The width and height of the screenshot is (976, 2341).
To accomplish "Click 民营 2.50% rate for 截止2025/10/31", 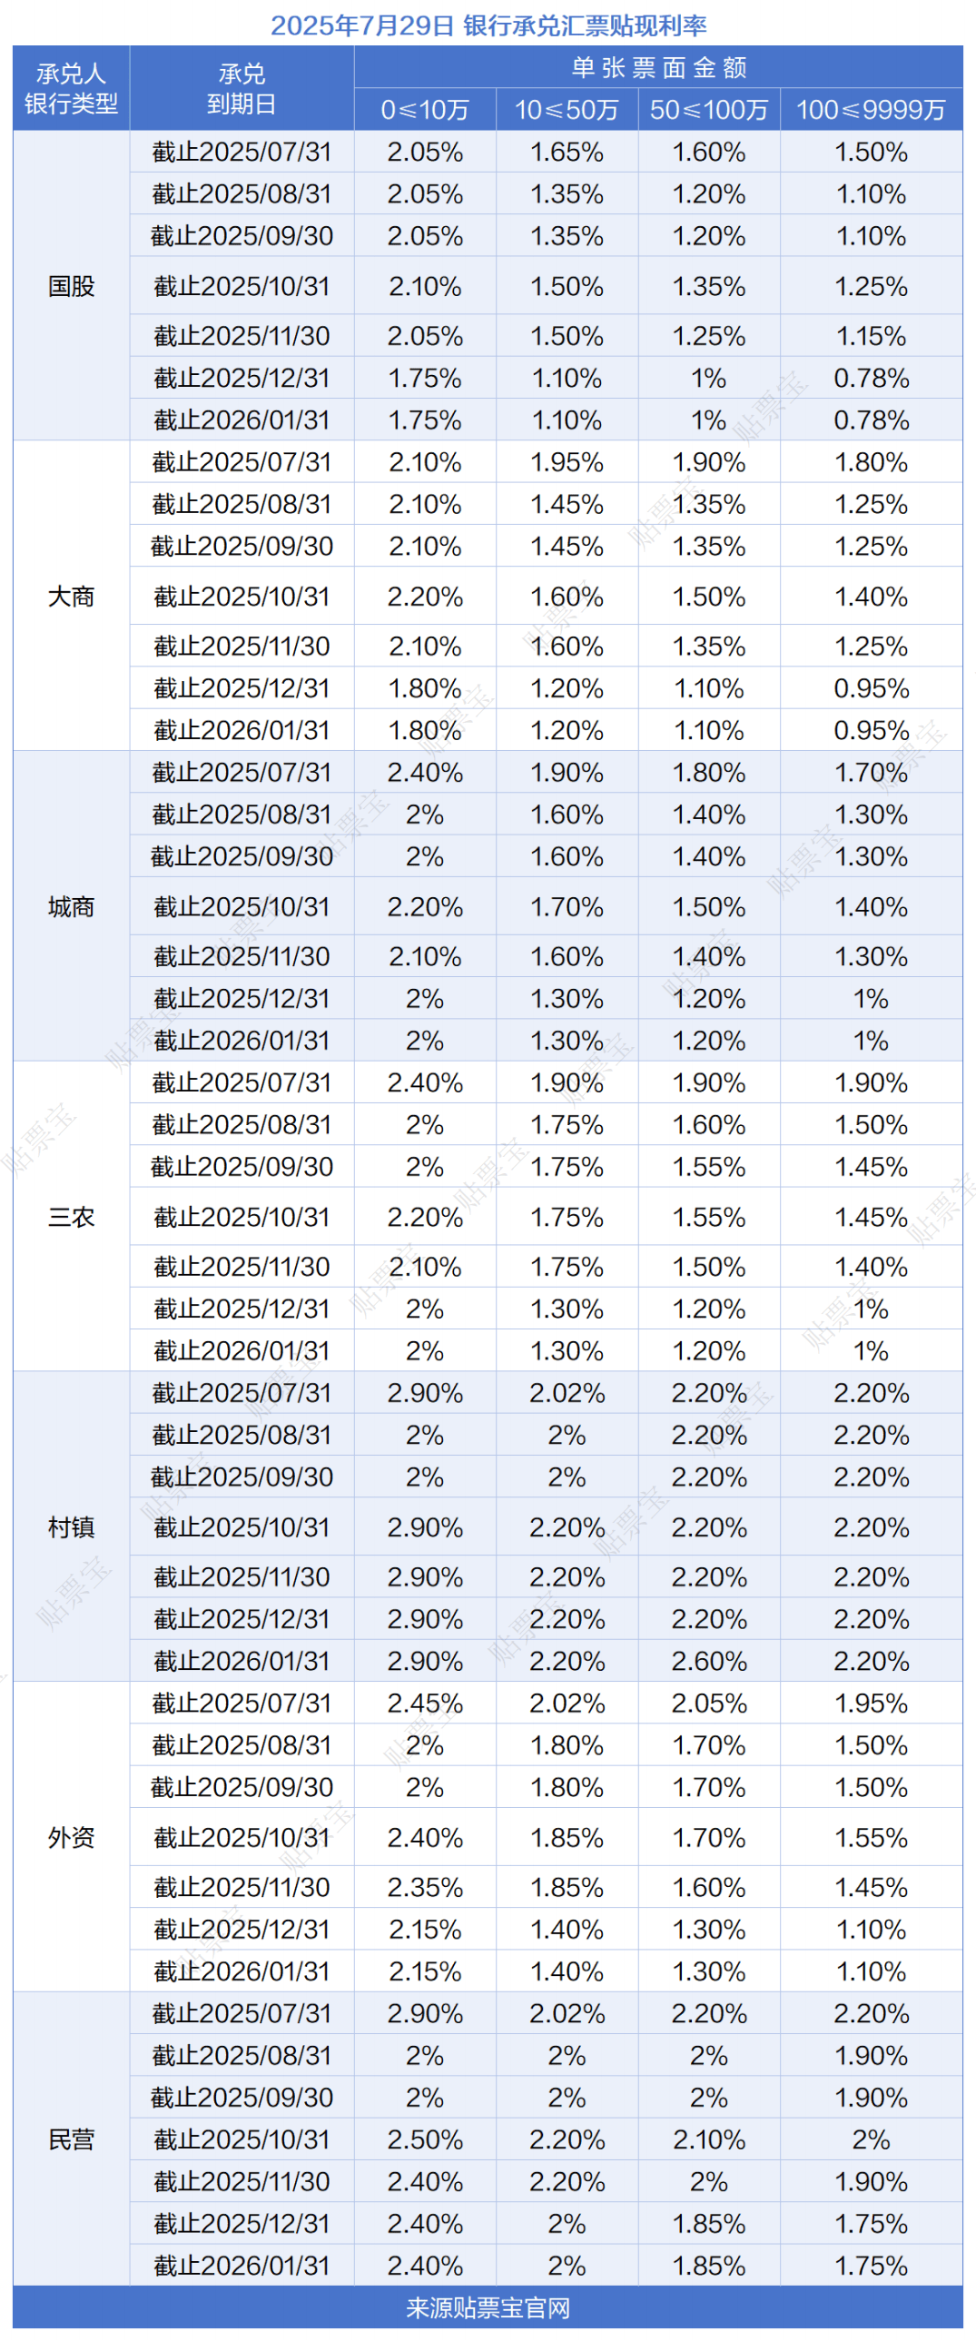I will [425, 2139].
